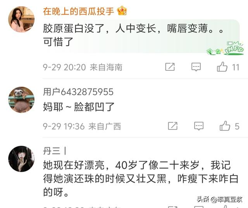The width and height of the screenshot is (248, 208).
Task: Tap the 11 likes count
Action: (x=236, y=67)
